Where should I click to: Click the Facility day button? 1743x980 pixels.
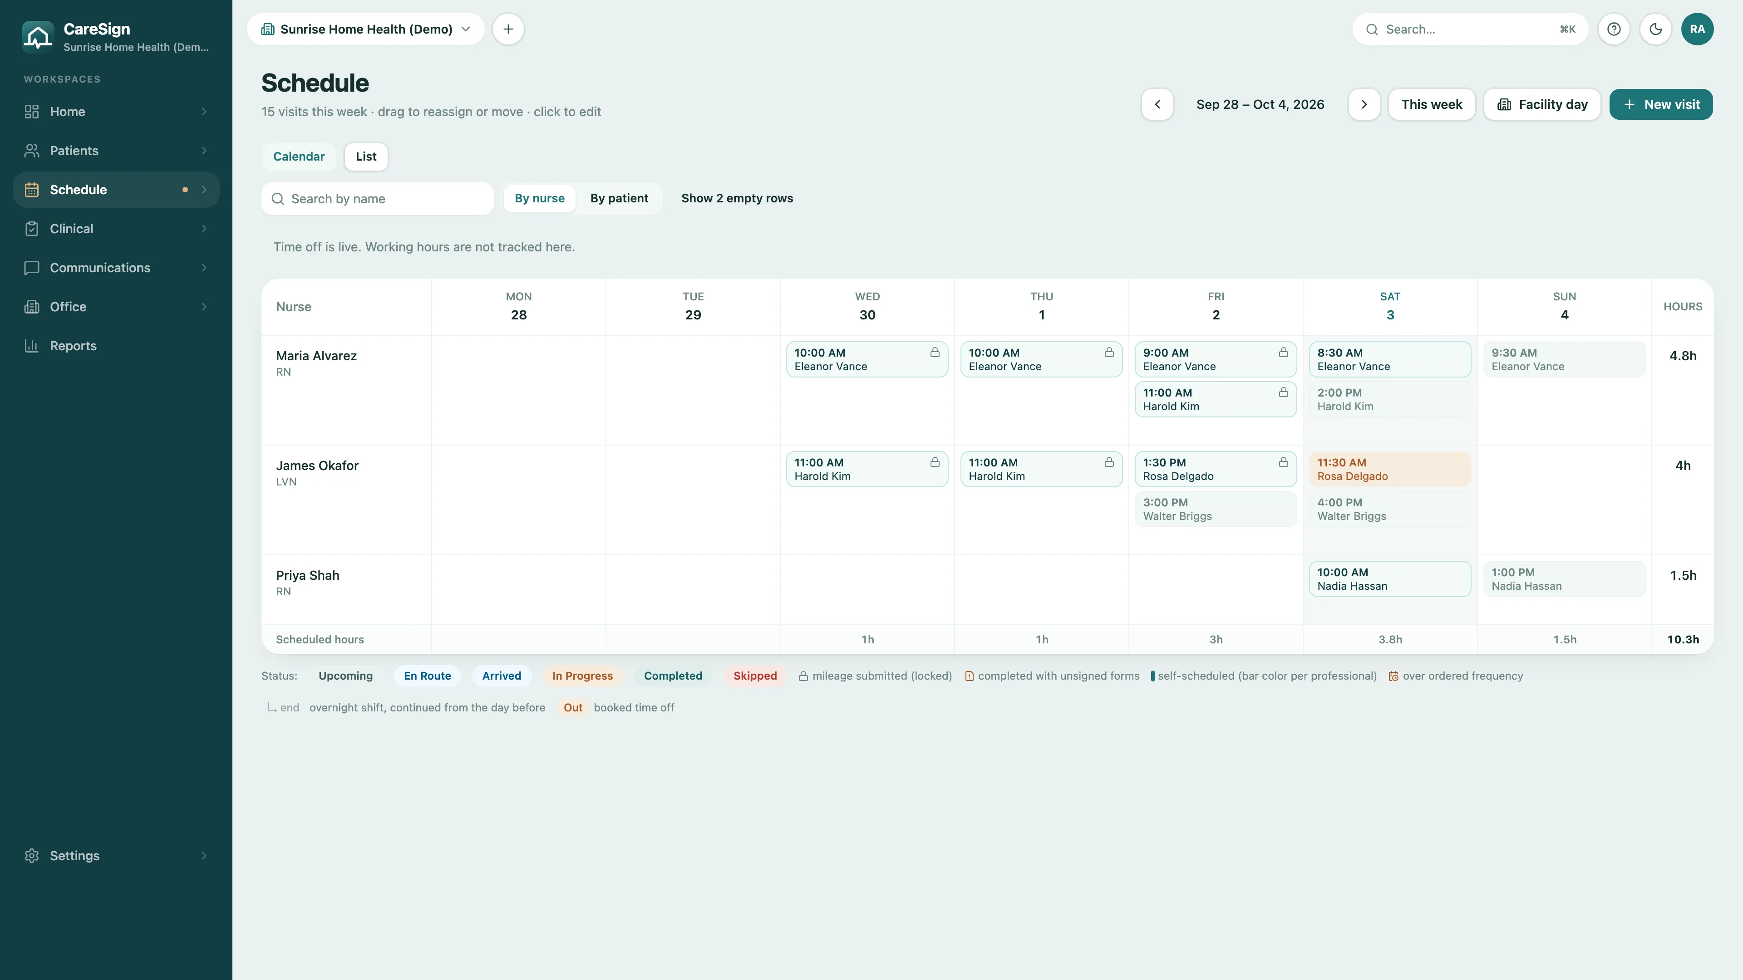coord(1542,104)
